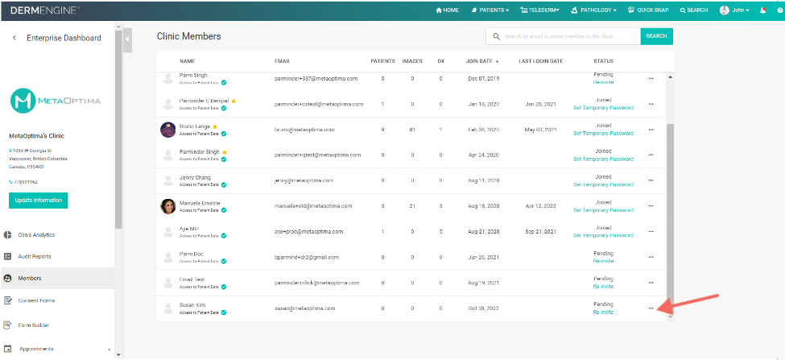Open the John user account dropdown
785x360 pixels.
(x=734, y=10)
